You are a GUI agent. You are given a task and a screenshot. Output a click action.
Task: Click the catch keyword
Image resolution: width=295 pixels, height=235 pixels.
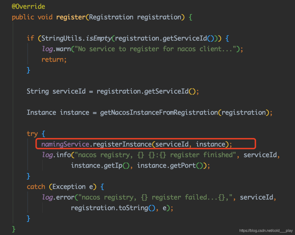tap(36, 187)
